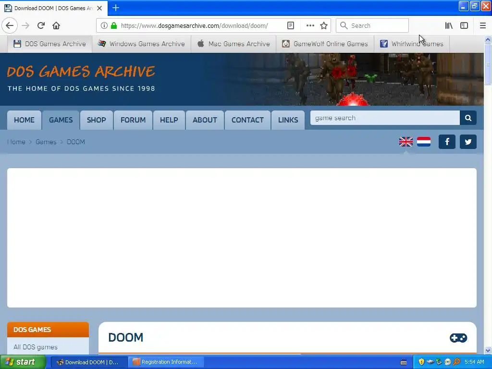
Task: Select the GAMES navigation tab
Action: tap(61, 120)
